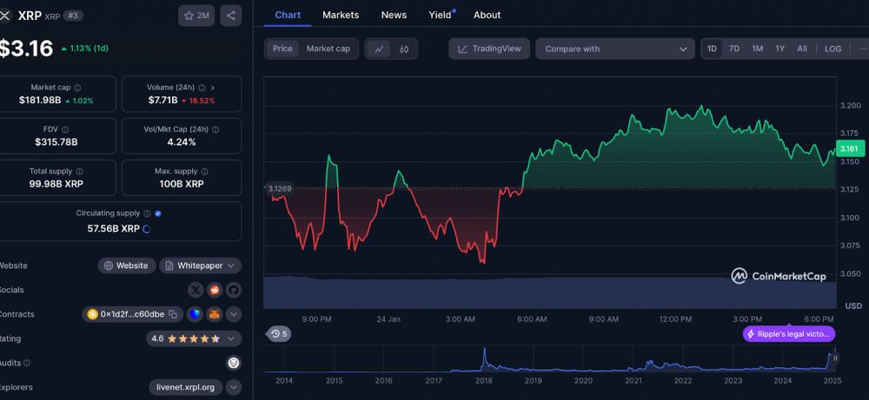Select the 1D time range
This screenshot has width=869, height=400.
713,49
